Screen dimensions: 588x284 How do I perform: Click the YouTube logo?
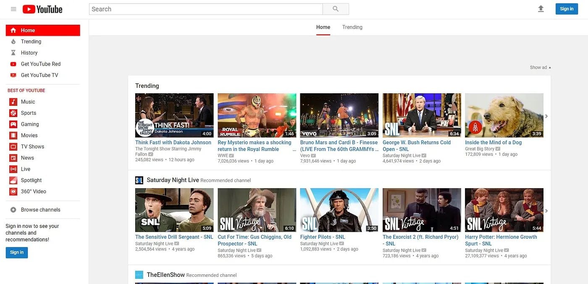42,9
